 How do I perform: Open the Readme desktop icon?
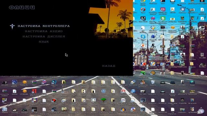coord(5,111)
